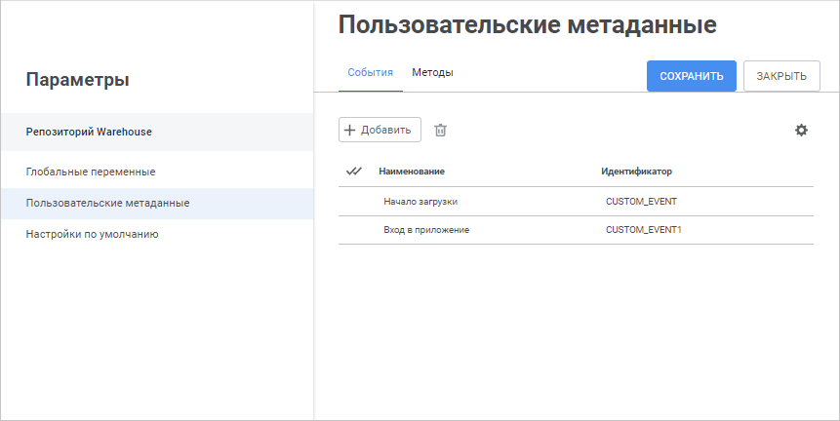The width and height of the screenshot is (840, 421).
Task: Click the СОХРАНИТЬ button
Action: pyautogui.click(x=692, y=76)
